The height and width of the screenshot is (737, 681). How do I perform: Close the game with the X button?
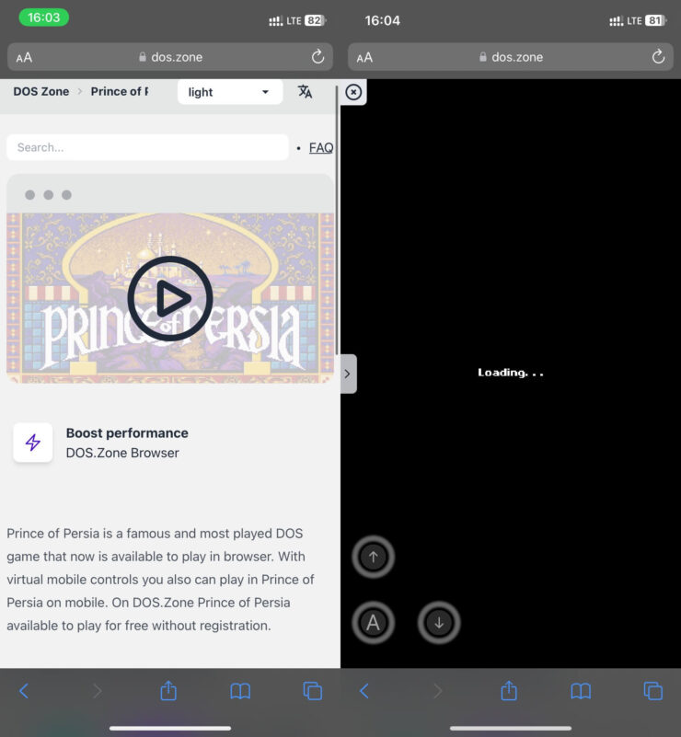click(x=353, y=92)
